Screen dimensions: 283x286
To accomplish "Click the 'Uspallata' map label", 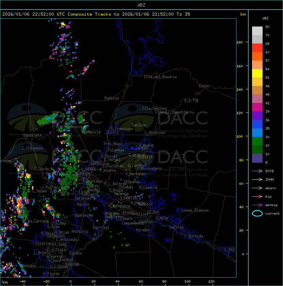I will (x=32, y=135).
